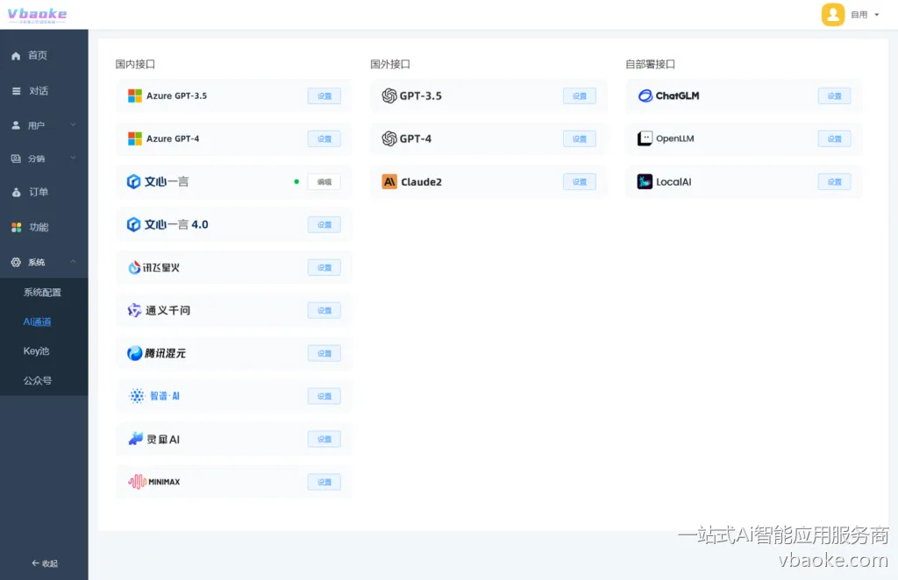
Task: Click the Azure GPT-3.5 Microsoft logo
Action: point(134,95)
